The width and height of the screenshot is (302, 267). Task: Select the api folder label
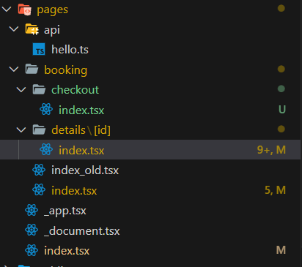click(x=52, y=30)
